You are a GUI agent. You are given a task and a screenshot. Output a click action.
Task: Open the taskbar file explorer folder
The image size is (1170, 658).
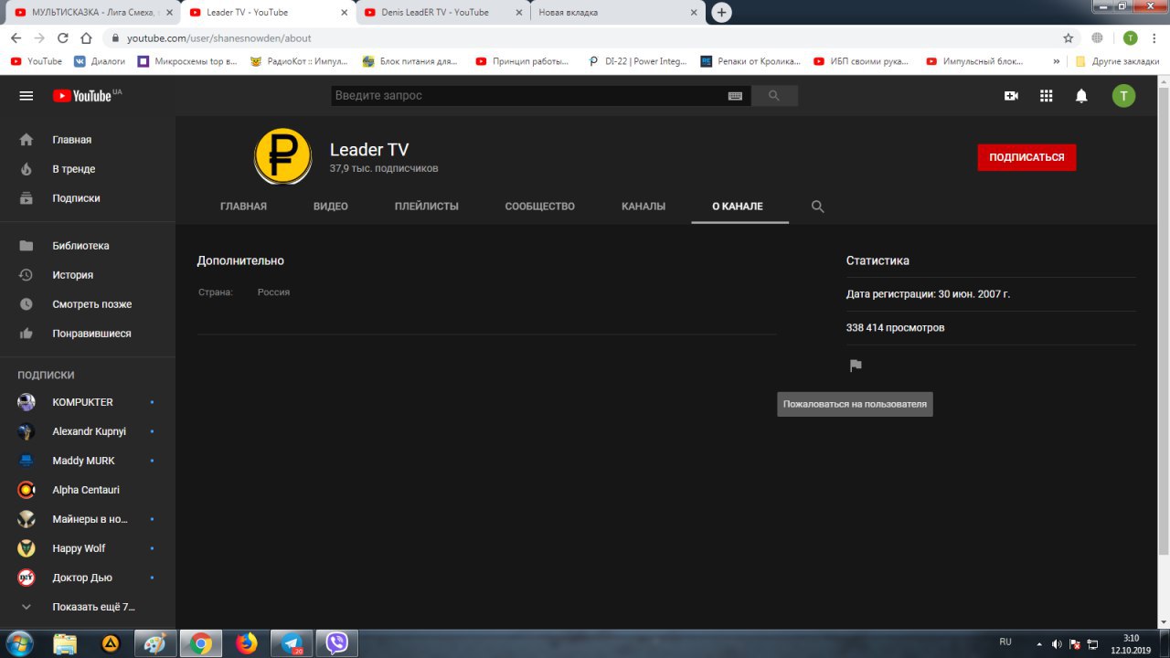65,643
